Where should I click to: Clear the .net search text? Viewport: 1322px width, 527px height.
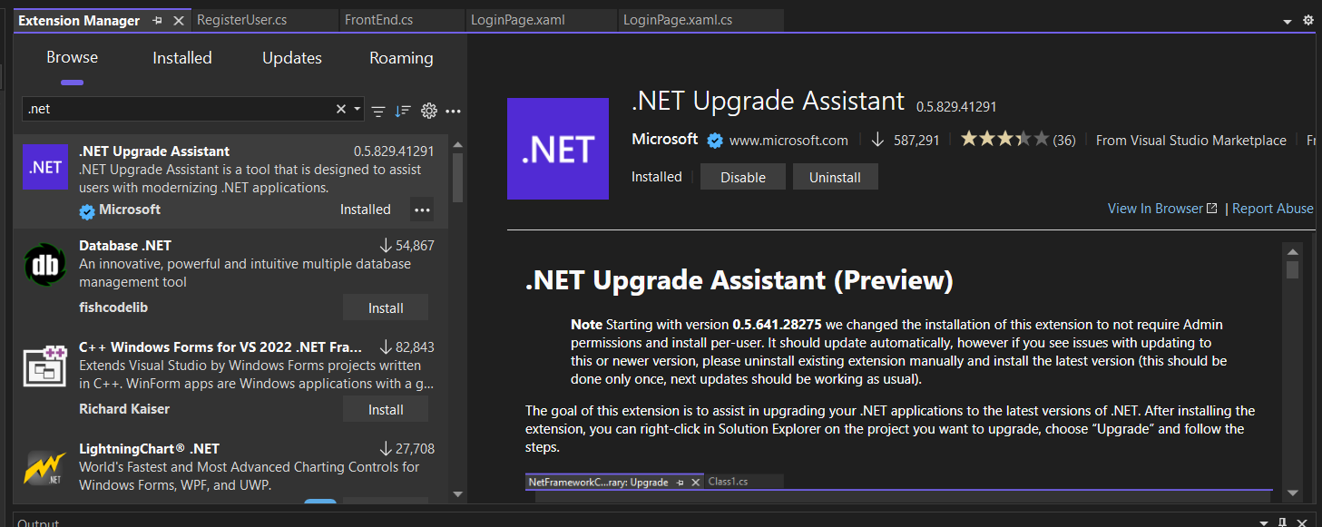(x=341, y=109)
